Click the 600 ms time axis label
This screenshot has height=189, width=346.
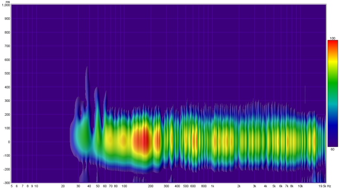[x=7, y=60]
